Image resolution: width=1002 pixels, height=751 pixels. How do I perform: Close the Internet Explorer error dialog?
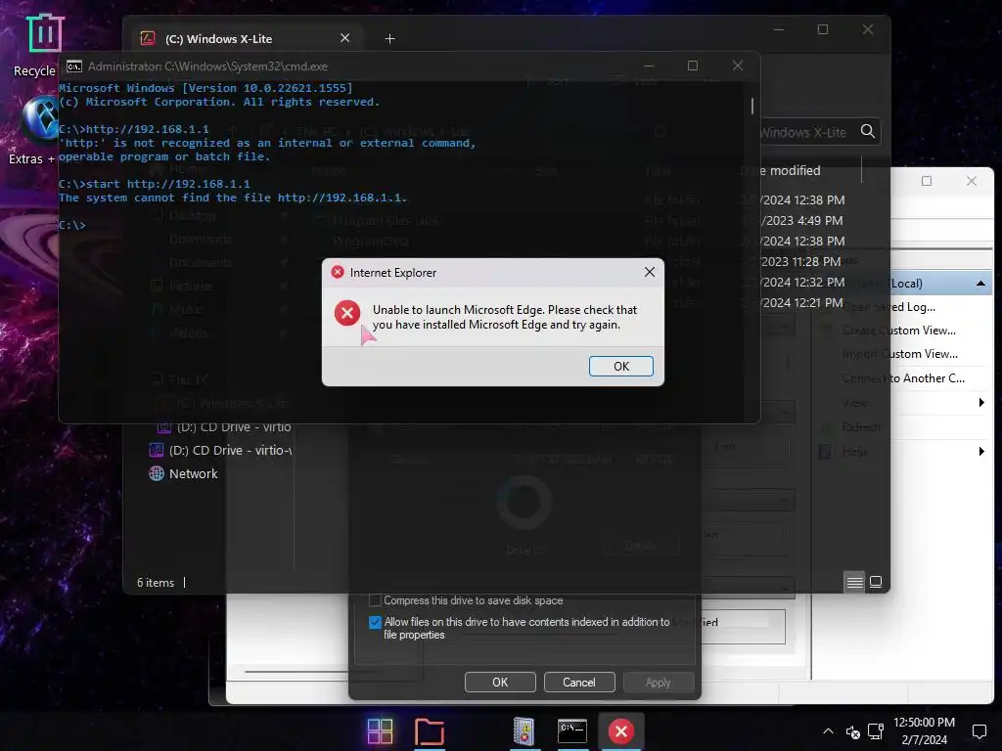[650, 272]
